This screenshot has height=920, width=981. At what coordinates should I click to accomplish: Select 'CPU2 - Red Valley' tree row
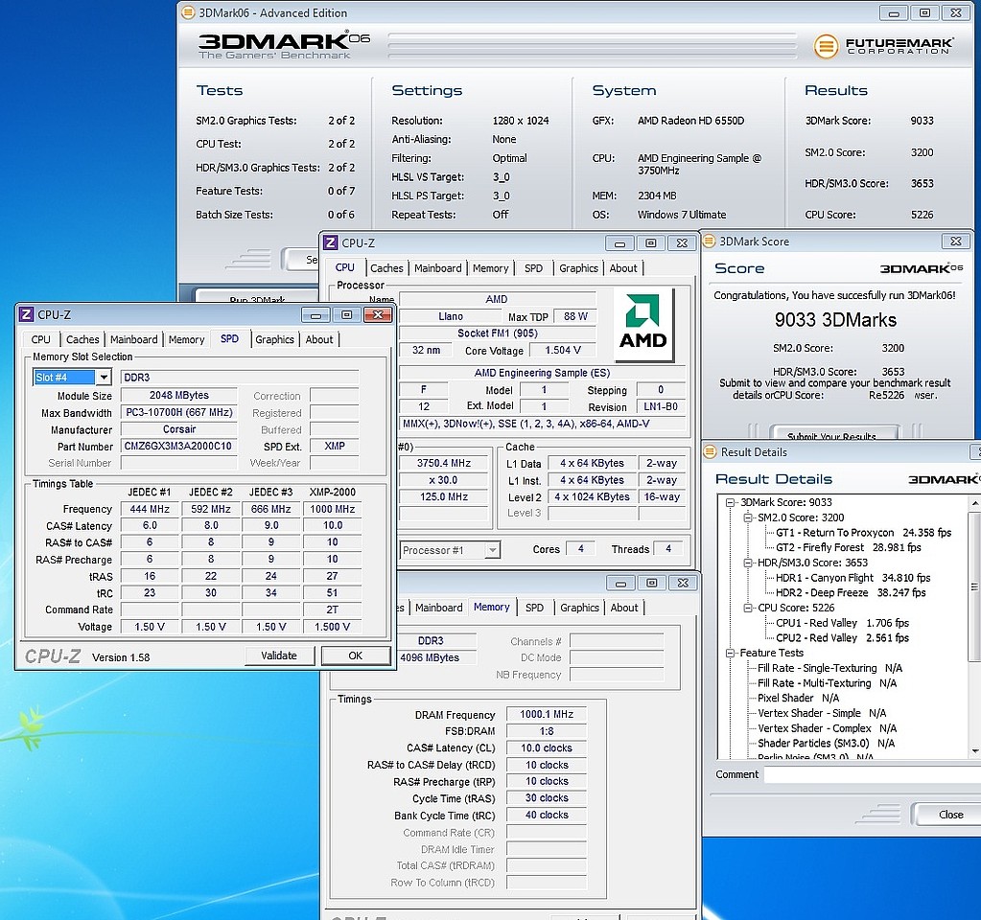[842, 638]
